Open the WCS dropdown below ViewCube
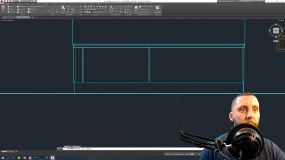Image resolution: width=285 pixels, height=160 pixels. click(x=276, y=41)
